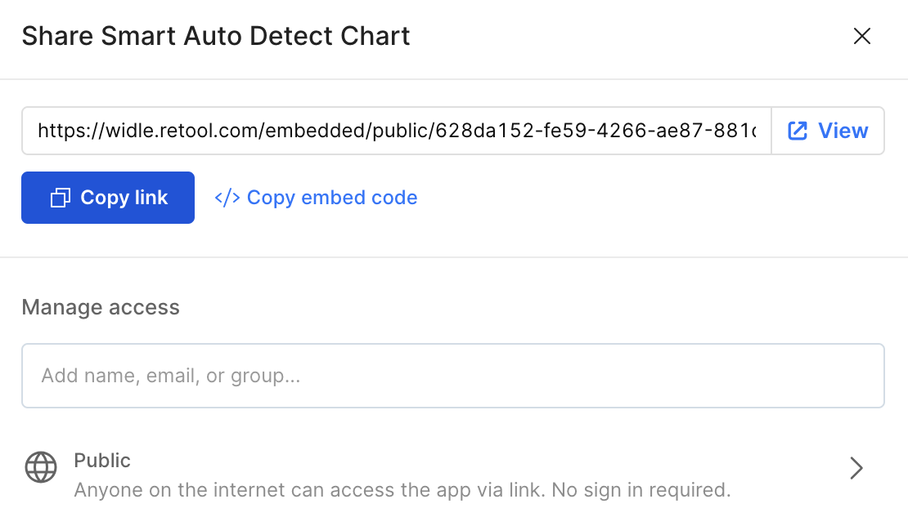Click the globe icon next to Public
The image size is (908, 526).
[41, 468]
